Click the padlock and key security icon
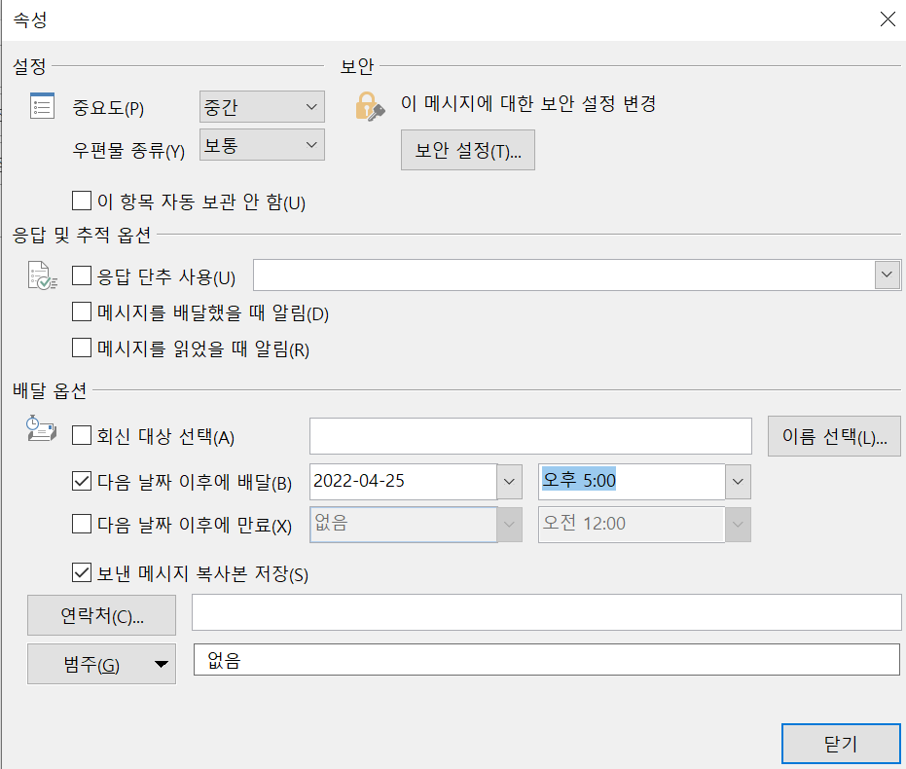The height and width of the screenshot is (769, 906). (370, 106)
